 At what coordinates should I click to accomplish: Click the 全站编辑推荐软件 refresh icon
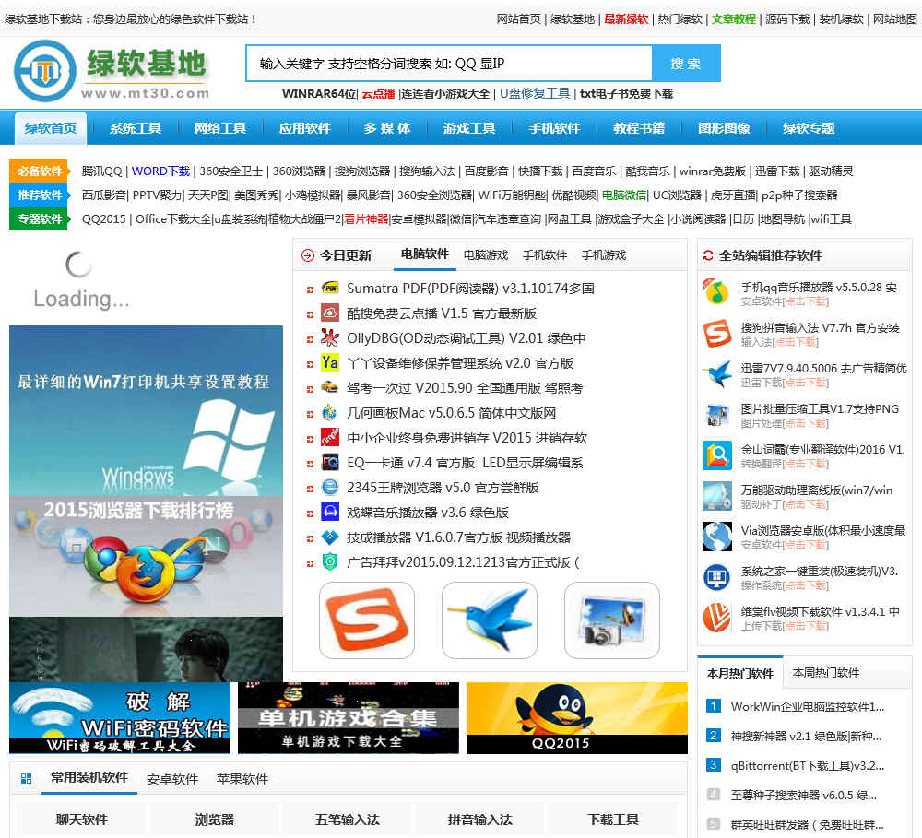click(708, 255)
